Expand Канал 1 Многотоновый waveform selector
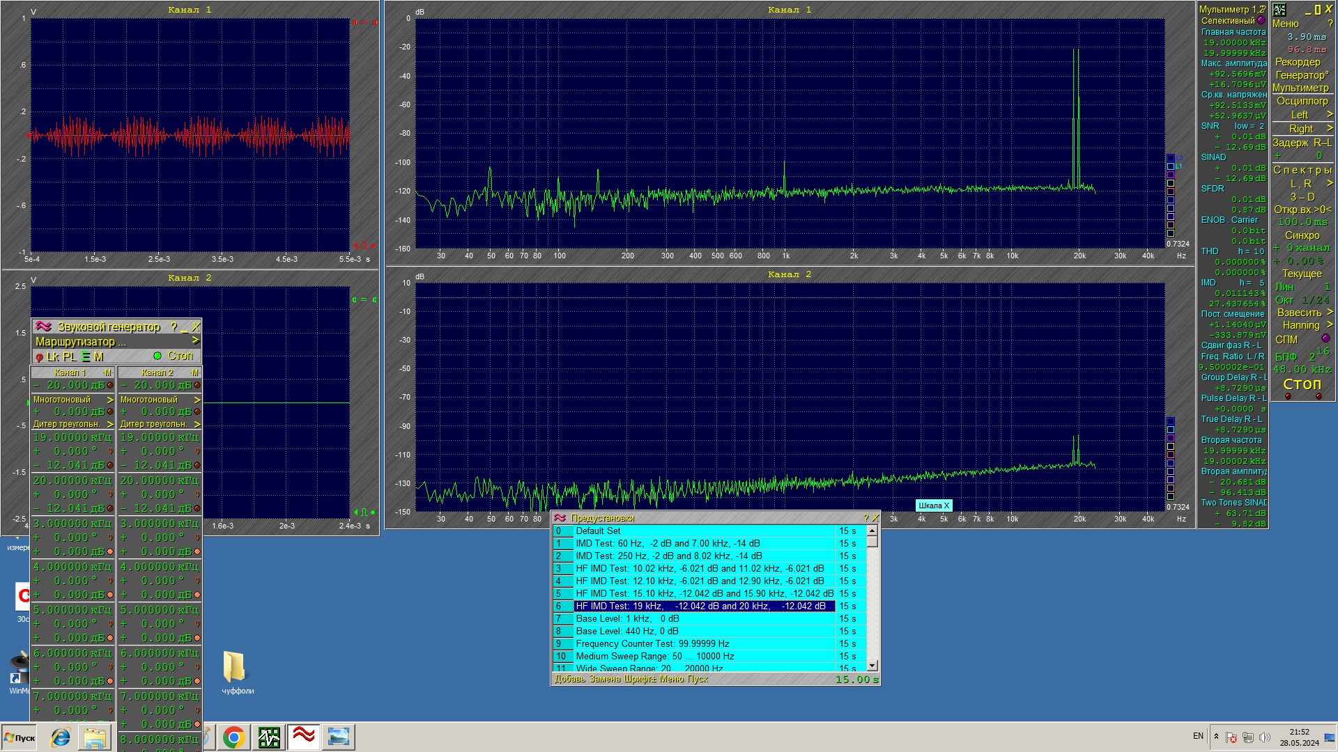The width and height of the screenshot is (1338, 752). click(x=110, y=400)
